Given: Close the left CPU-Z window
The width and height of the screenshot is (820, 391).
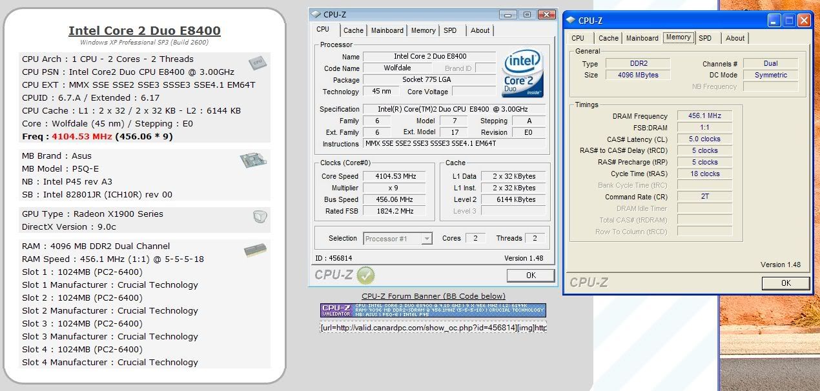Looking at the screenshot, I should tap(548, 14).
